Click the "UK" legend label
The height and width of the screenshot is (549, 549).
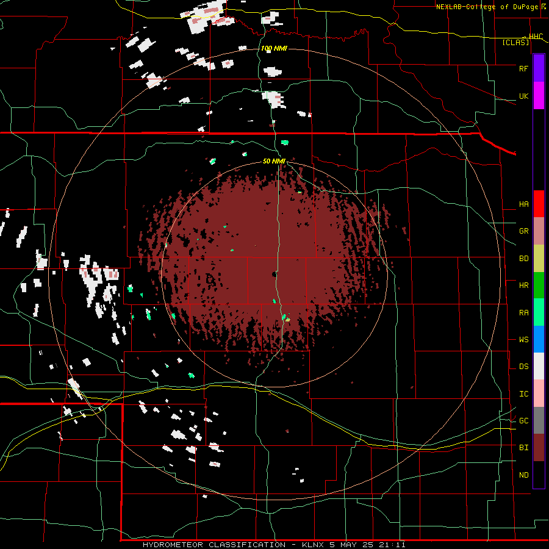(523, 96)
